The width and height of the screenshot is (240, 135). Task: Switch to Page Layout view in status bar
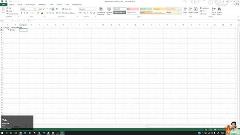(210, 130)
